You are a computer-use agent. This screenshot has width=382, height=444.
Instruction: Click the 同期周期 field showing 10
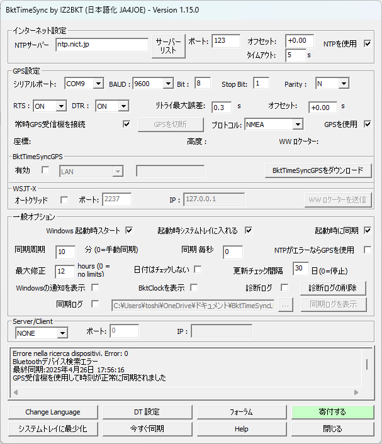[65, 252]
